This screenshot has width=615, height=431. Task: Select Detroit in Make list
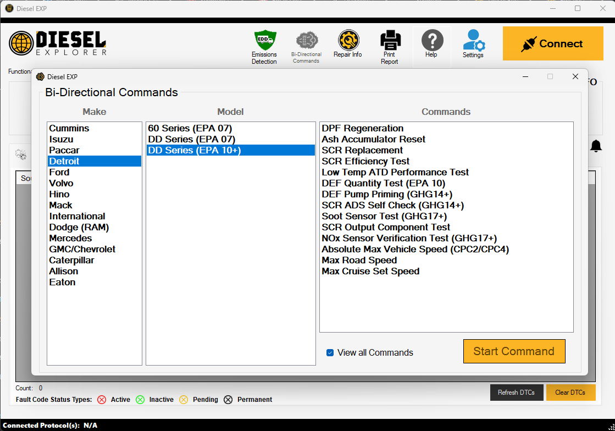pos(94,161)
